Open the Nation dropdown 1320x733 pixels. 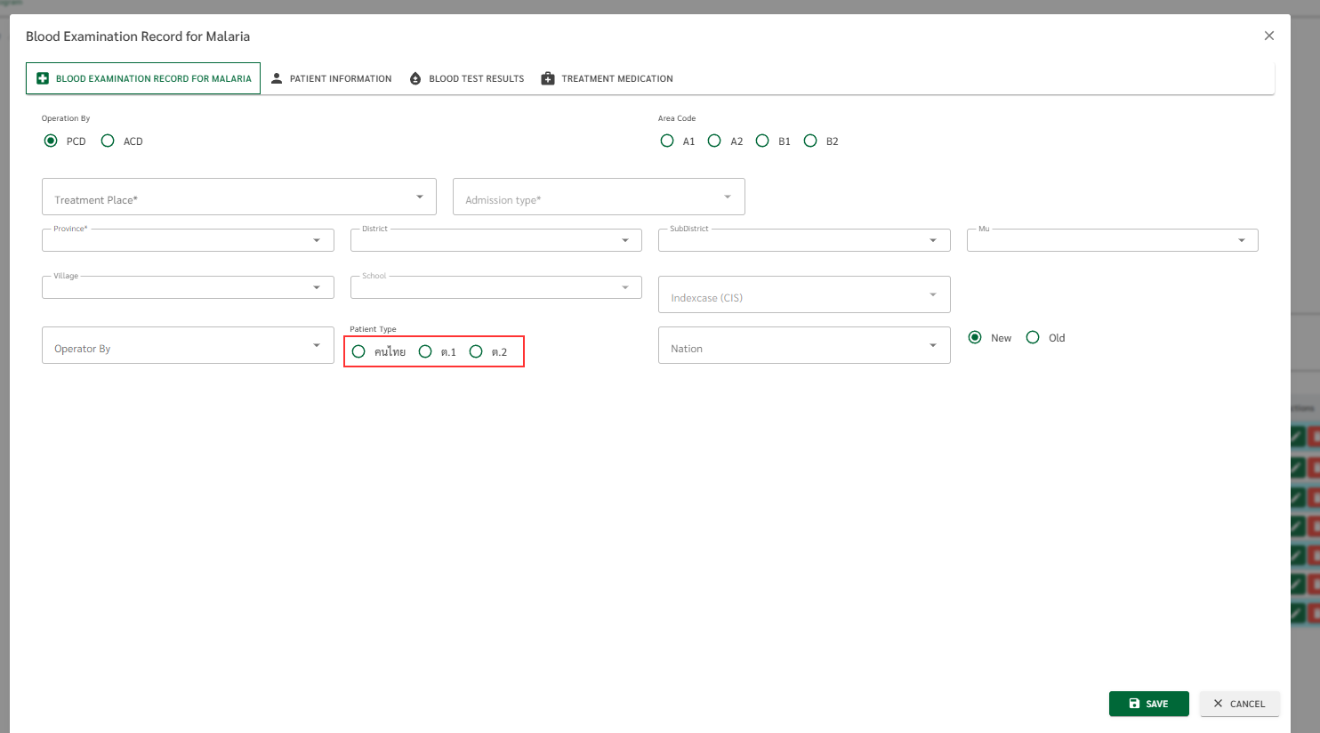(x=804, y=345)
